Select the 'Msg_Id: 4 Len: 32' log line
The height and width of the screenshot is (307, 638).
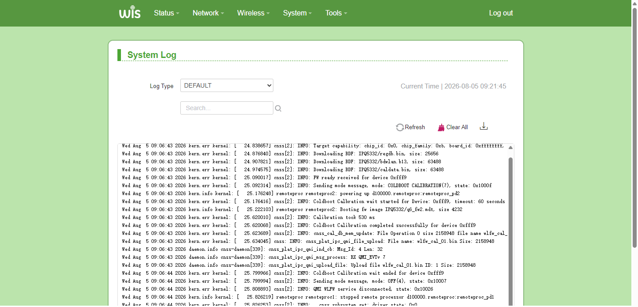(x=252, y=249)
